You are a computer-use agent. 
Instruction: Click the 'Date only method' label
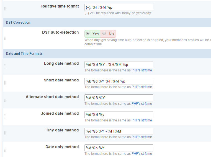click(62, 147)
